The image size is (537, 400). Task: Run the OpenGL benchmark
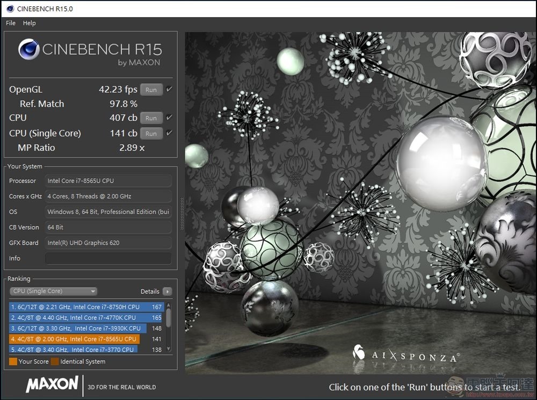click(x=151, y=90)
